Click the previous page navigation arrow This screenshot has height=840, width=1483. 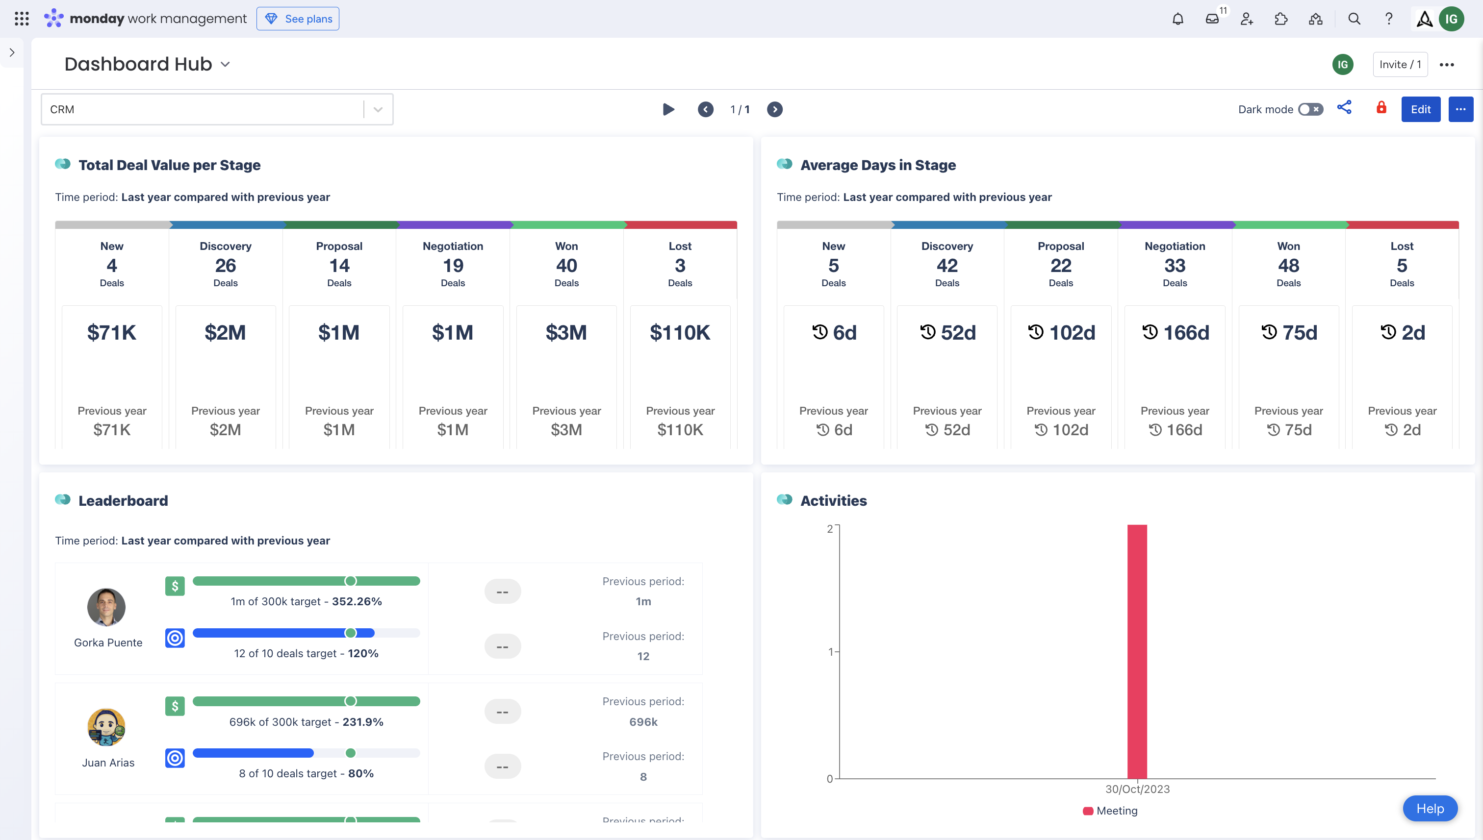click(x=706, y=109)
